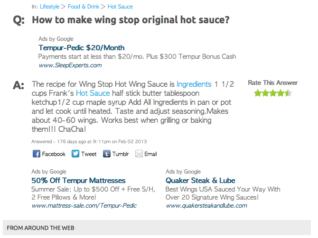Image resolution: width=318 pixels, height=238 pixels.
Task: Click the Twitter Tweet icon
Action: coord(75,154)
